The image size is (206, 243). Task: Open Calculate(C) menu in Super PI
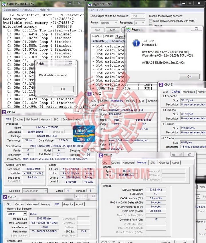[11, 10]
